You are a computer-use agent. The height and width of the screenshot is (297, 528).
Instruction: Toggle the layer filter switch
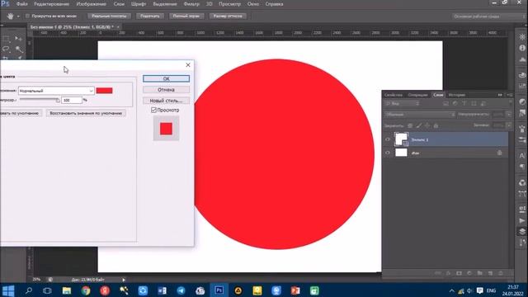[x=511, y=102]
